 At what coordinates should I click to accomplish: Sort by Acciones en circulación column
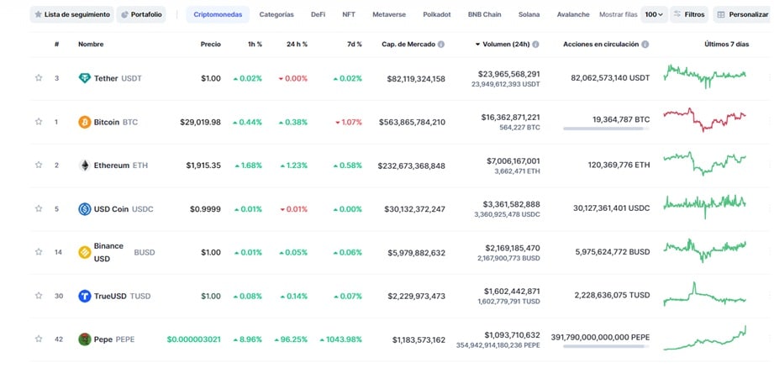(x=601, y=45)
